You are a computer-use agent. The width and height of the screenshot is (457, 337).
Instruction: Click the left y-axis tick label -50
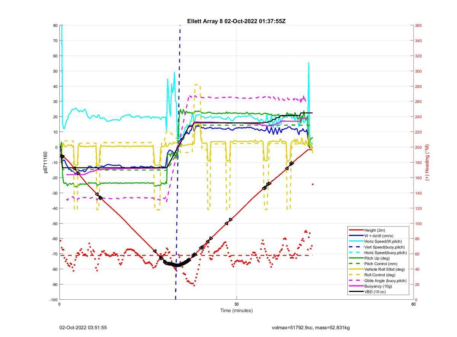(x=54, y=224)
